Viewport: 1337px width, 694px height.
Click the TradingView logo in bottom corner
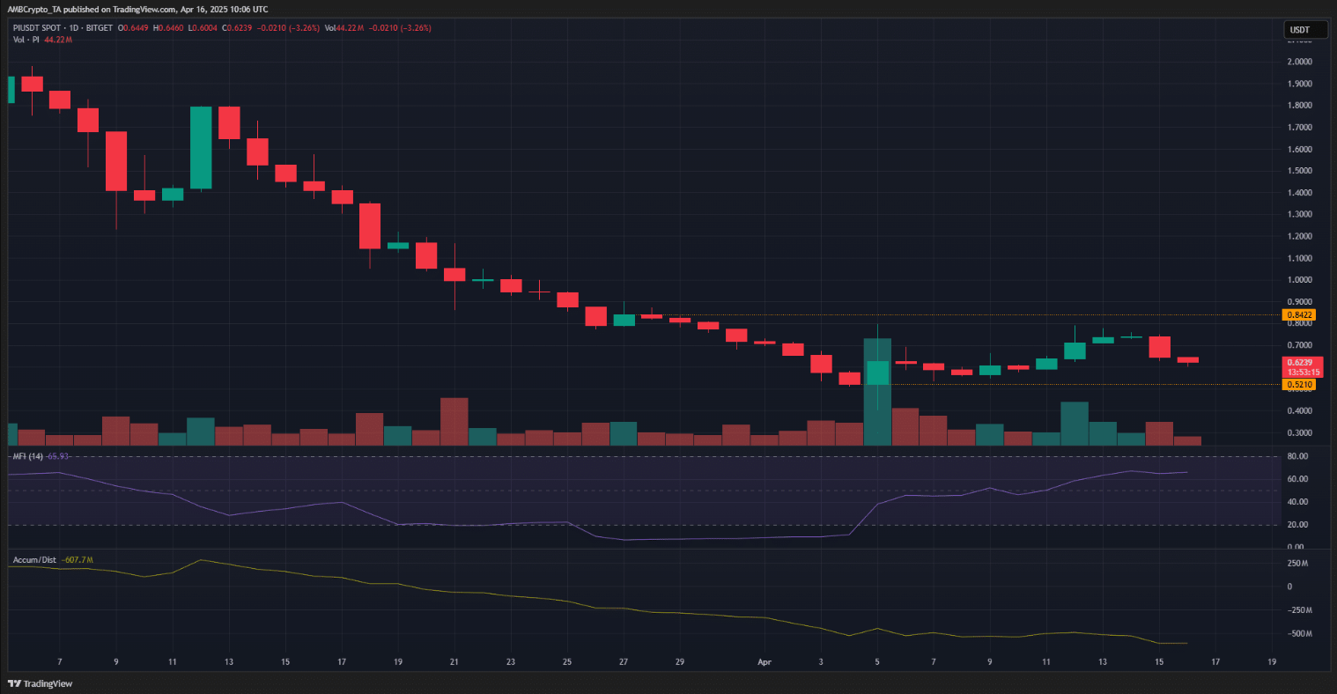41,683
